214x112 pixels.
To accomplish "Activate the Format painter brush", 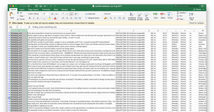I will coord(18,19).
